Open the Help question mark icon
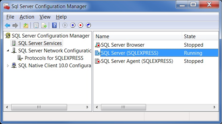 (54, 25)
